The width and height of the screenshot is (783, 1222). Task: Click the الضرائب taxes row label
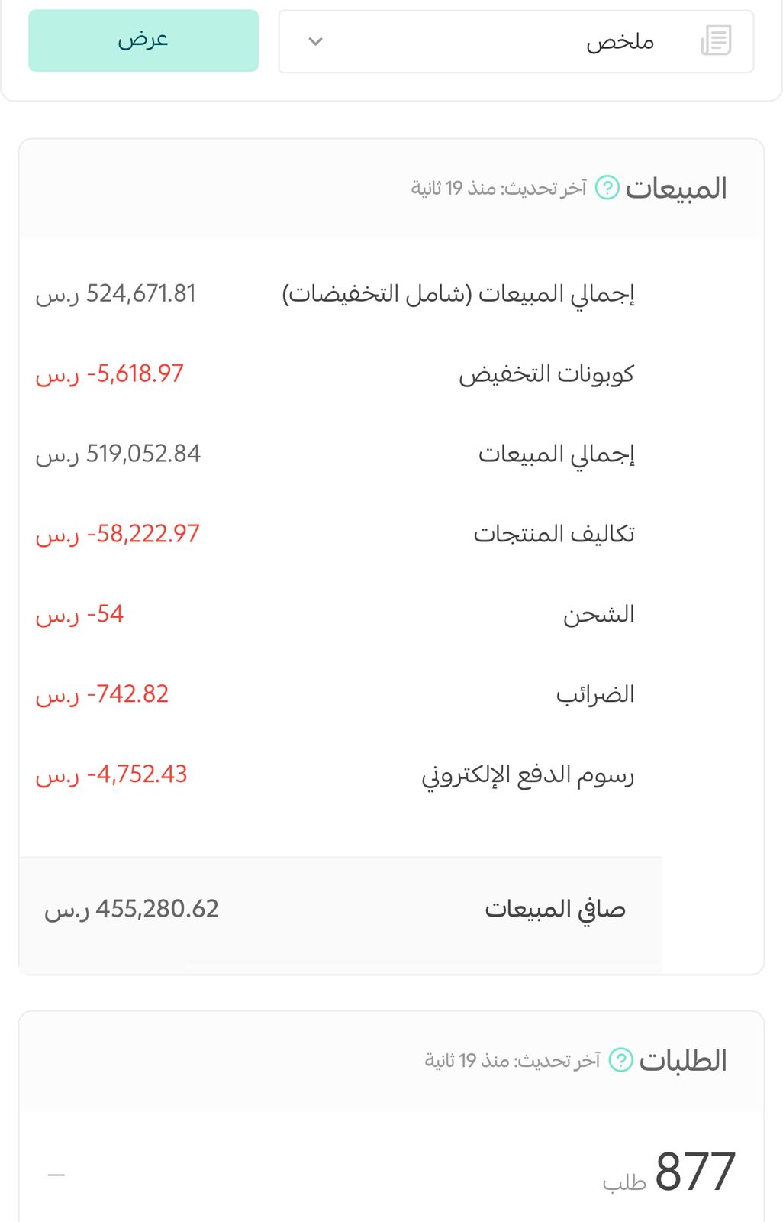pos(595,694)
